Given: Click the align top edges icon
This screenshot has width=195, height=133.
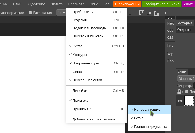Looking at the screenshot, I should click(x=141, y=13).
